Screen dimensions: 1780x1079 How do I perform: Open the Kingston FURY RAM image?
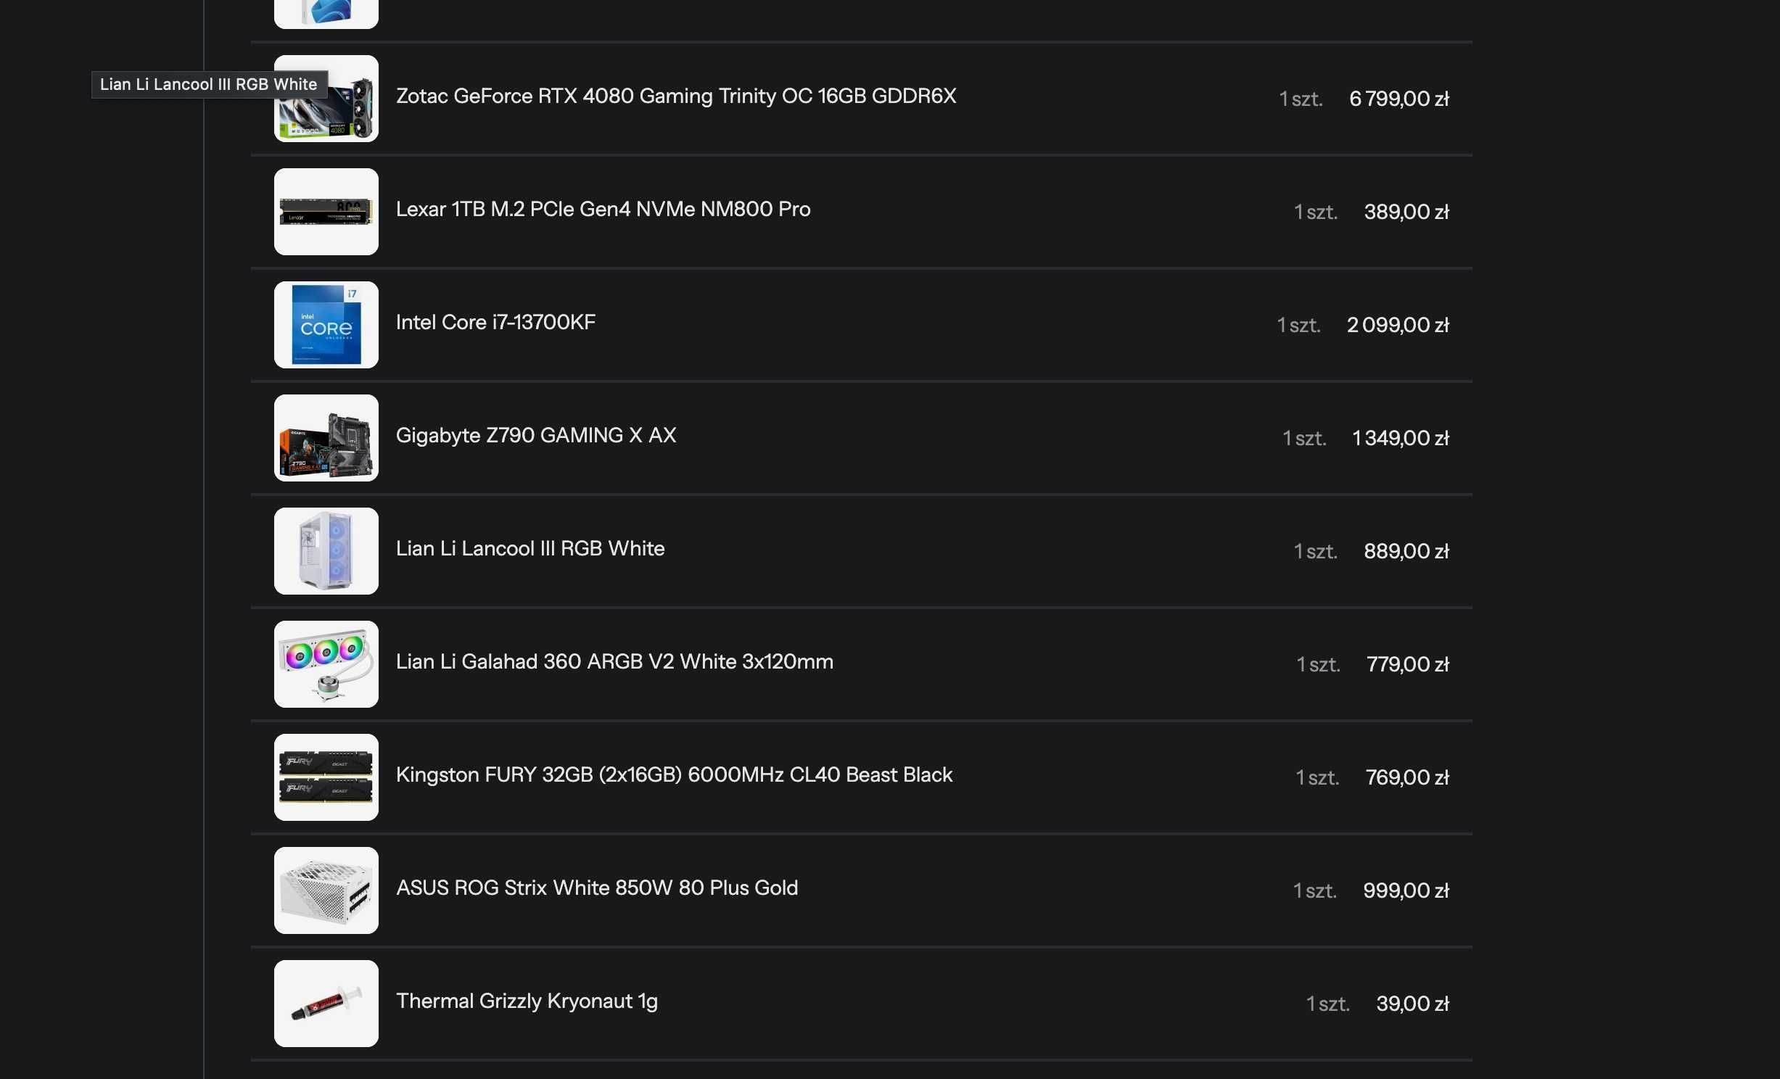tap(326, 777)
